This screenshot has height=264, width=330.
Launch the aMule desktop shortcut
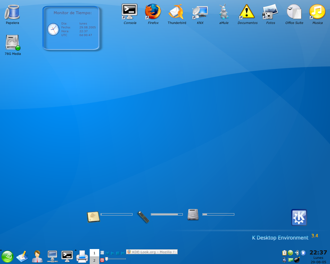coord(224,12)
